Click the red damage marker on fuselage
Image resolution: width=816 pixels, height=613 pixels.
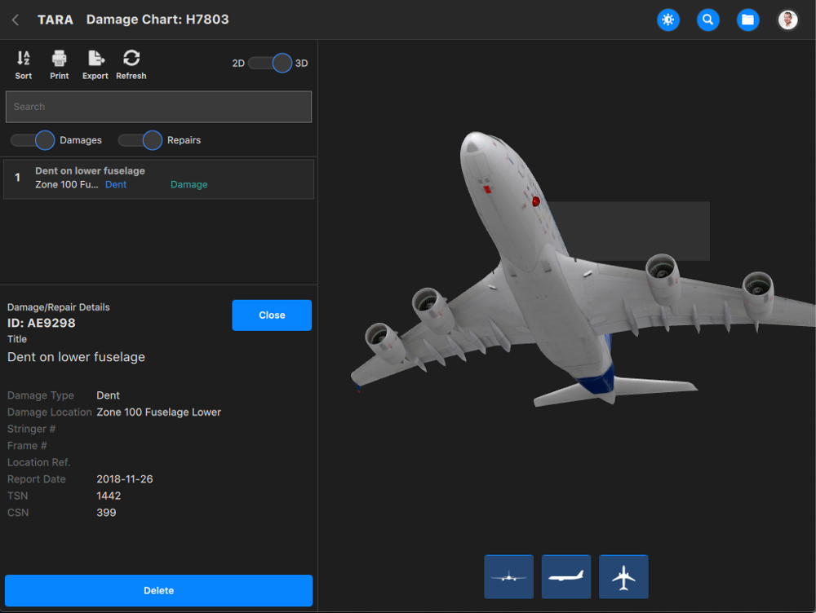[x=536, y=201]
